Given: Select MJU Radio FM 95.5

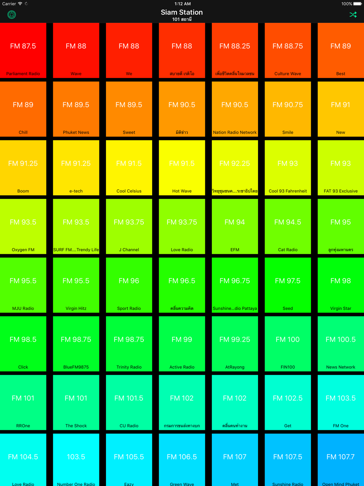Looking at the screenshot, I should [x=23, y=285].
